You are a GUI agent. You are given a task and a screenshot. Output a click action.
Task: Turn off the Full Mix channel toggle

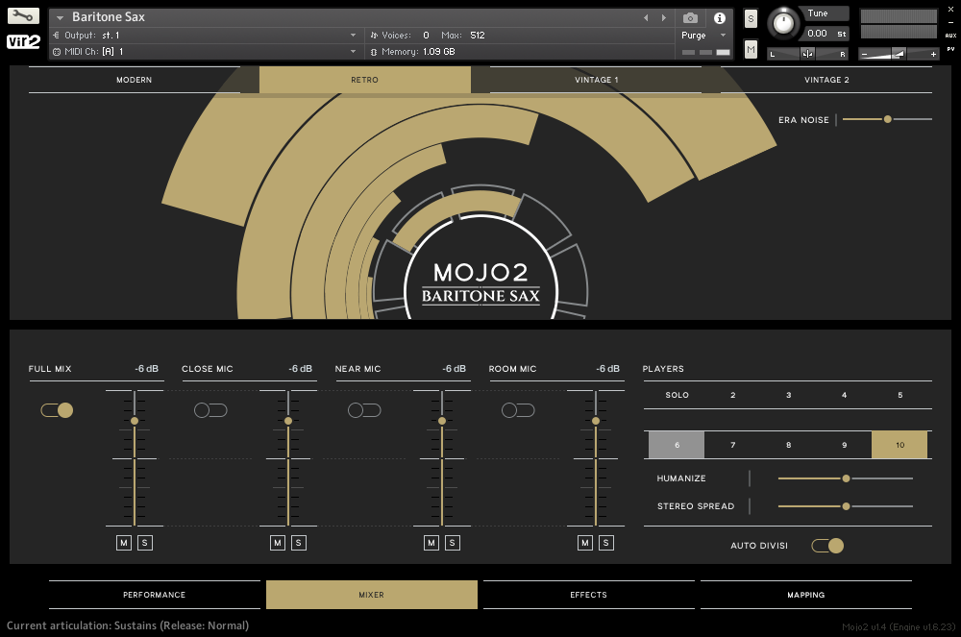tap(57, 409)
